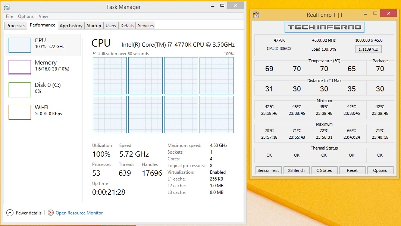Open the Options menu in Task Manager
The height and width of the screenshot is (226, 401).
click(x=26, y=16)
